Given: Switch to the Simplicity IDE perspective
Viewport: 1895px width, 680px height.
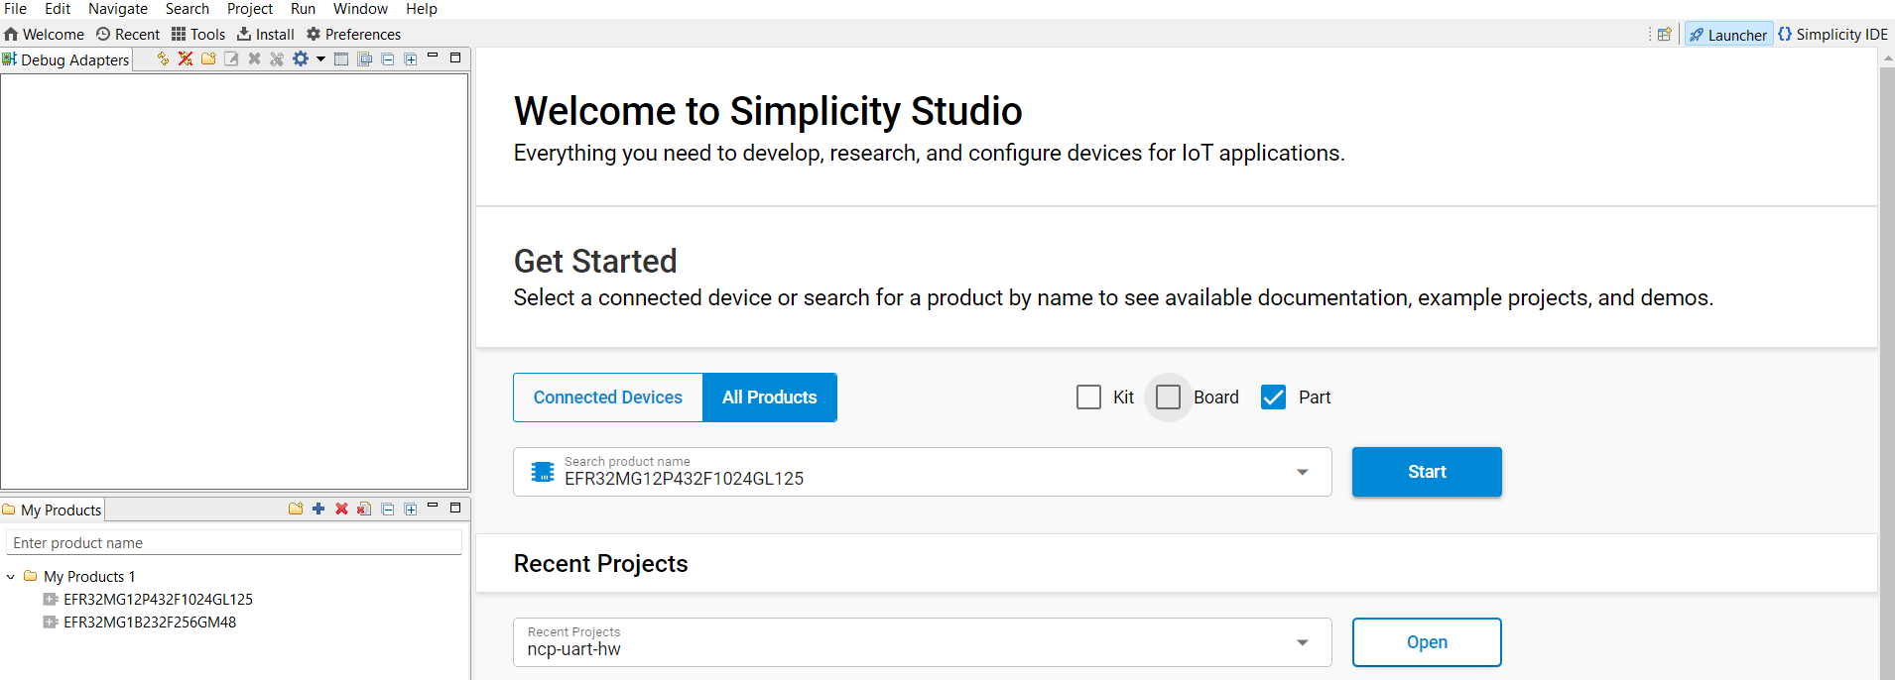Looking at the screenshot, I should [1833, 34].
